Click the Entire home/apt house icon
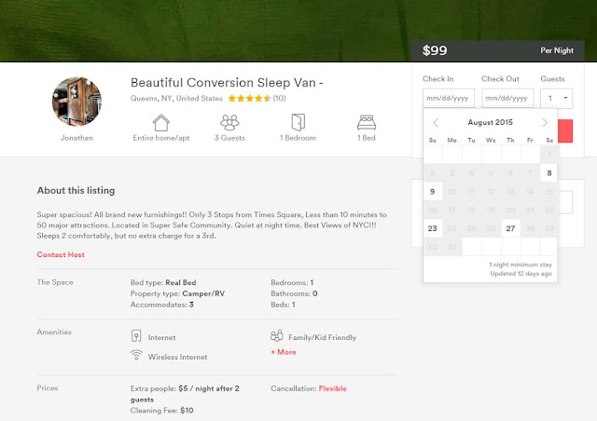This screenshot has height=421, width=597. tap(161, 123)
